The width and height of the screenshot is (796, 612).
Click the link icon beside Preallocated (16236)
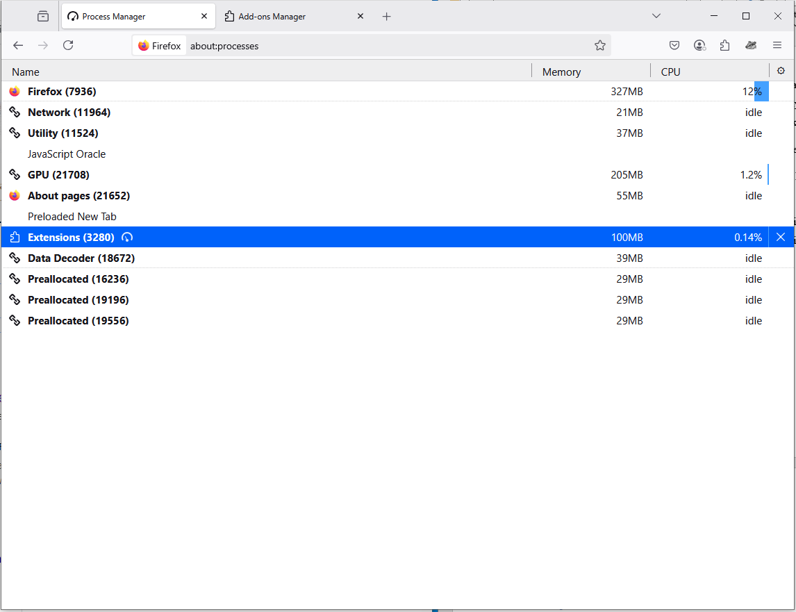coord(15,279)
